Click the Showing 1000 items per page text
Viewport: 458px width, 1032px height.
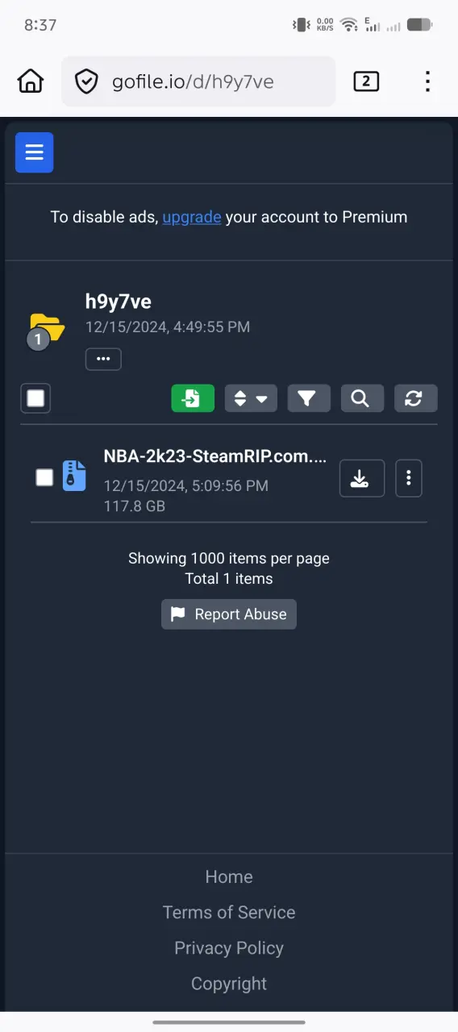tap(229, 558)
